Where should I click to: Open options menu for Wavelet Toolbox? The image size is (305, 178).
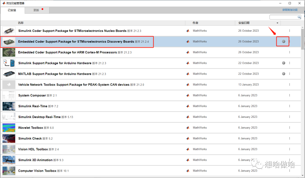(x=289, y=128)
